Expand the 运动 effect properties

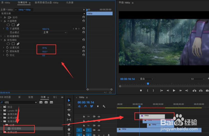(x=1, y=17)
